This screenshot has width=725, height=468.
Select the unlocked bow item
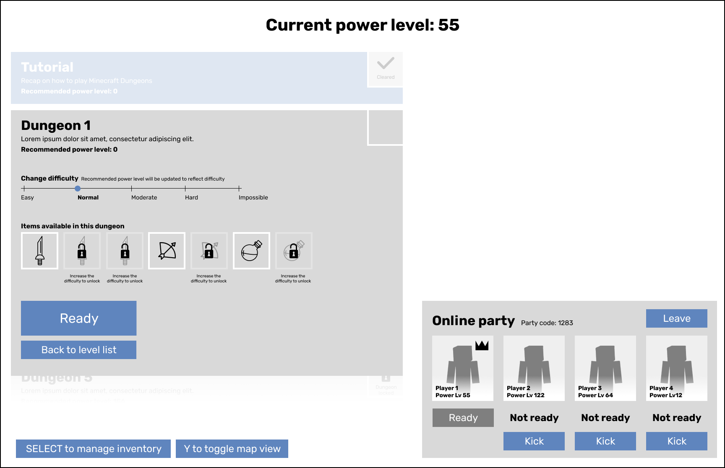pyautogui.click(x=167, y=251)
